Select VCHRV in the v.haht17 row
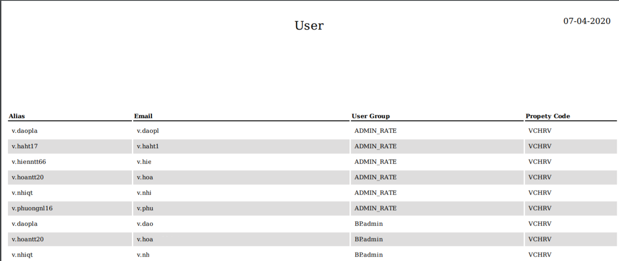The image size is (619, 261). [x=540, y=146]
